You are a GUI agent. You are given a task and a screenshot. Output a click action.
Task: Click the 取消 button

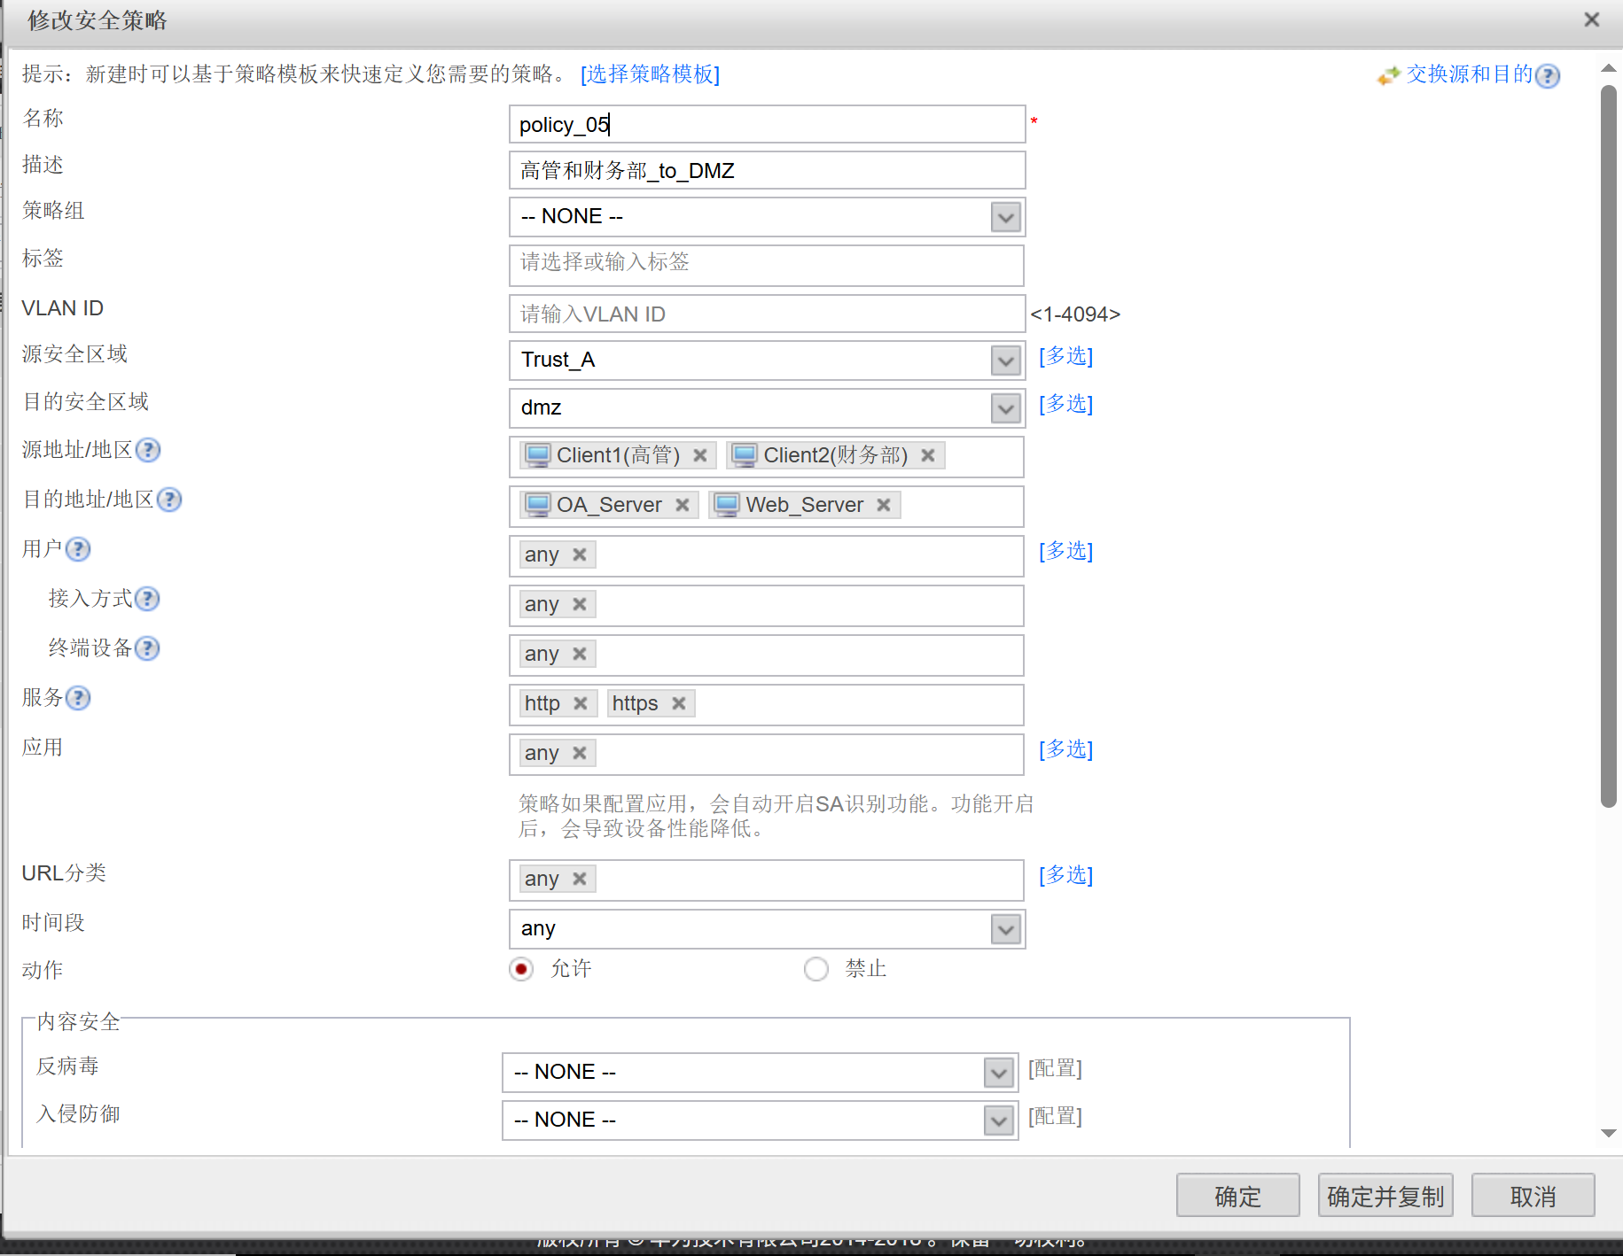click(1533, 1196)
